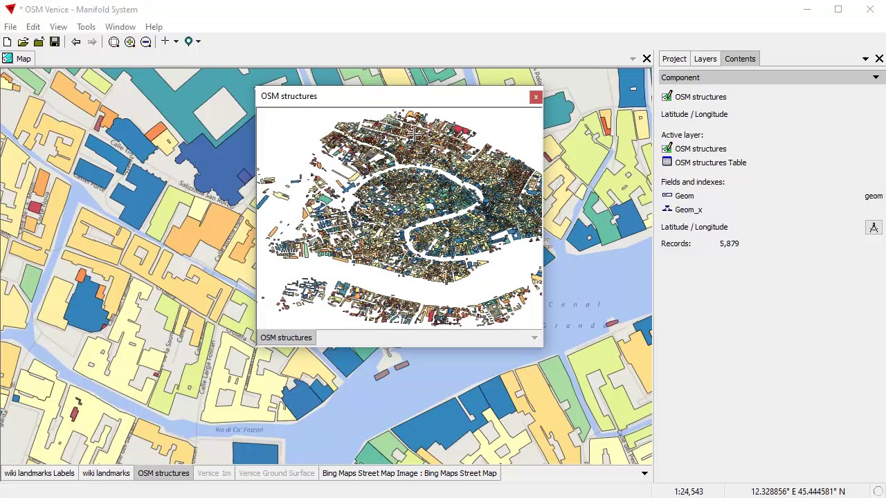This screenshot has width=886, height=498.
Task: Open the location marker dropdown arrow
Action: [x=198, y=41]
